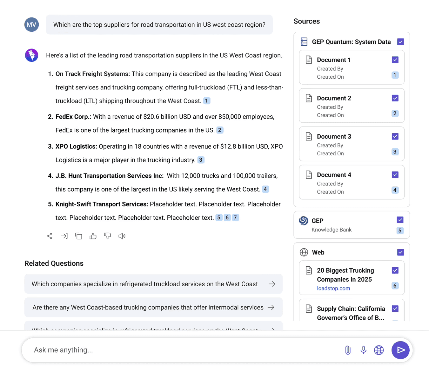The height and width of the screenshot is (370, 429).
Task: Open the loadstop.com link
Action: click(333, 289)
